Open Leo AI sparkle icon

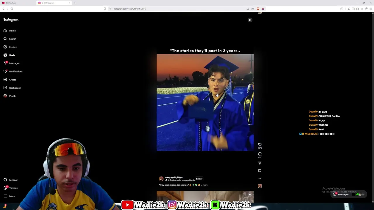(x=362, y=9)
